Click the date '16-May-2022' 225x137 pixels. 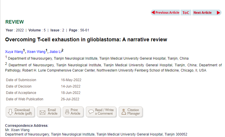71,80
